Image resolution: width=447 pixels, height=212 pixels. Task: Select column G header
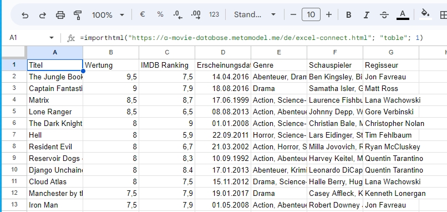pyautogui.click(x=391, y=52)
